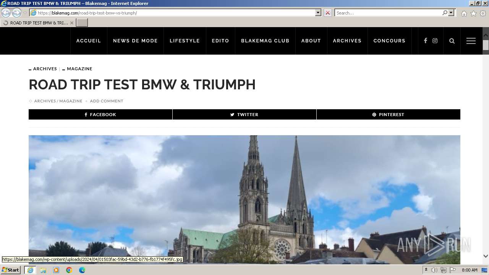Screen dimensions: 489x275
Task: Share article on FACEBOOK button
Action: pyautogui.click(x=100, y=115)
